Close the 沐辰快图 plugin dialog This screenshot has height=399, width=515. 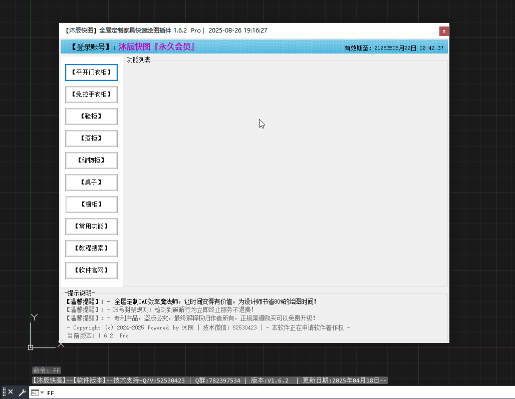(444, 31)
